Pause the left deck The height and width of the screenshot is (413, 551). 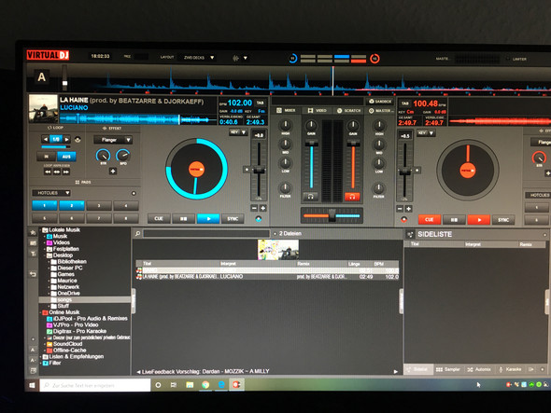point(183,218)
